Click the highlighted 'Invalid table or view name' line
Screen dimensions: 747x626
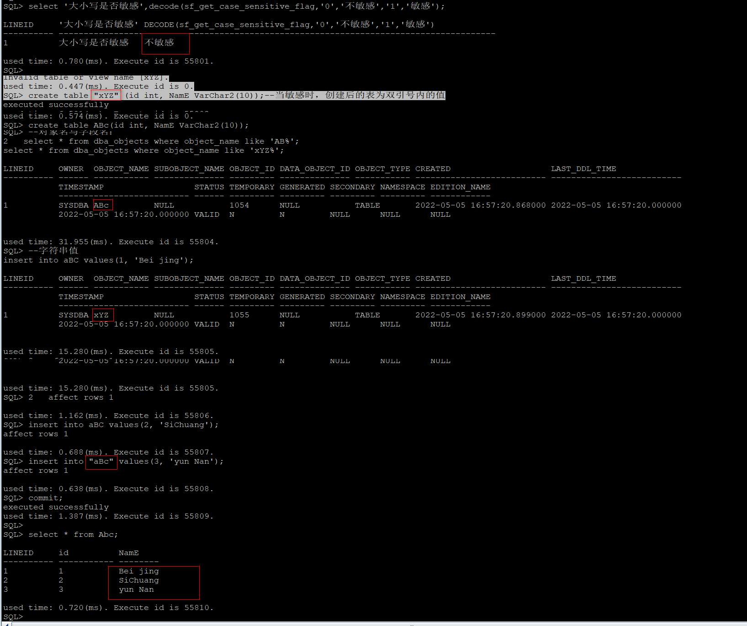point(85,77)
